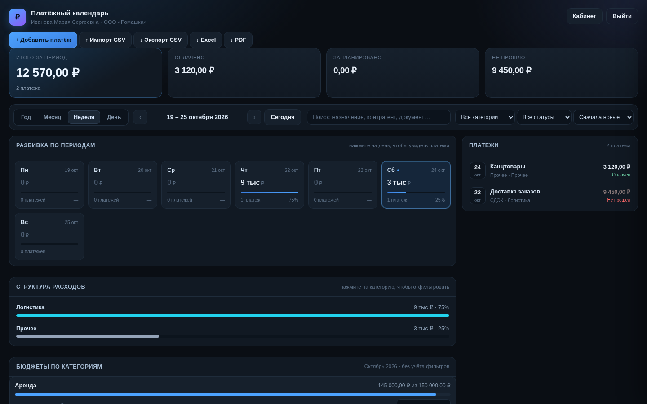The width and height of the screenshot is (647, 404).
Task: Select Wednesday 21 окт day card
Action: 196,185
